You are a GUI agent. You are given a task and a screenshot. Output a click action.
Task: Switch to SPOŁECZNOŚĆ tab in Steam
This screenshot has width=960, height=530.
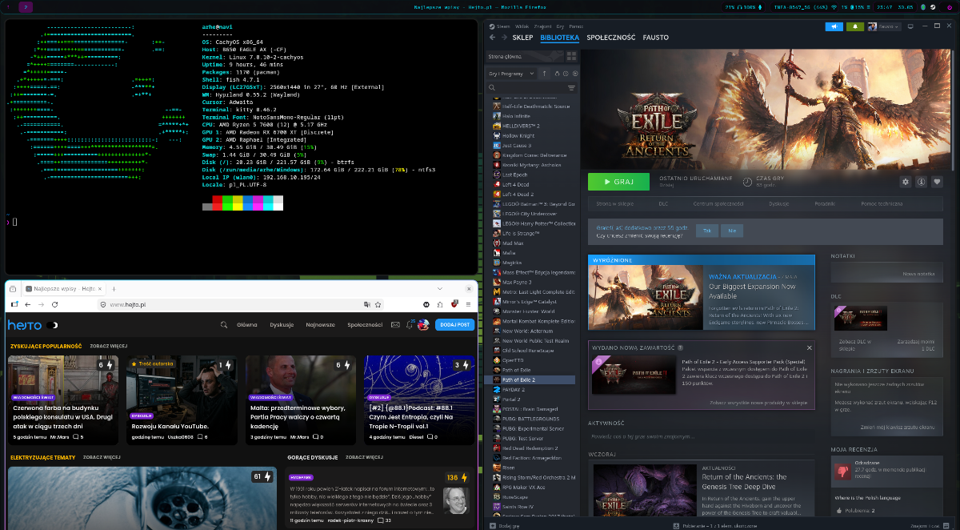pyautogui.click(x=611, y=38)
